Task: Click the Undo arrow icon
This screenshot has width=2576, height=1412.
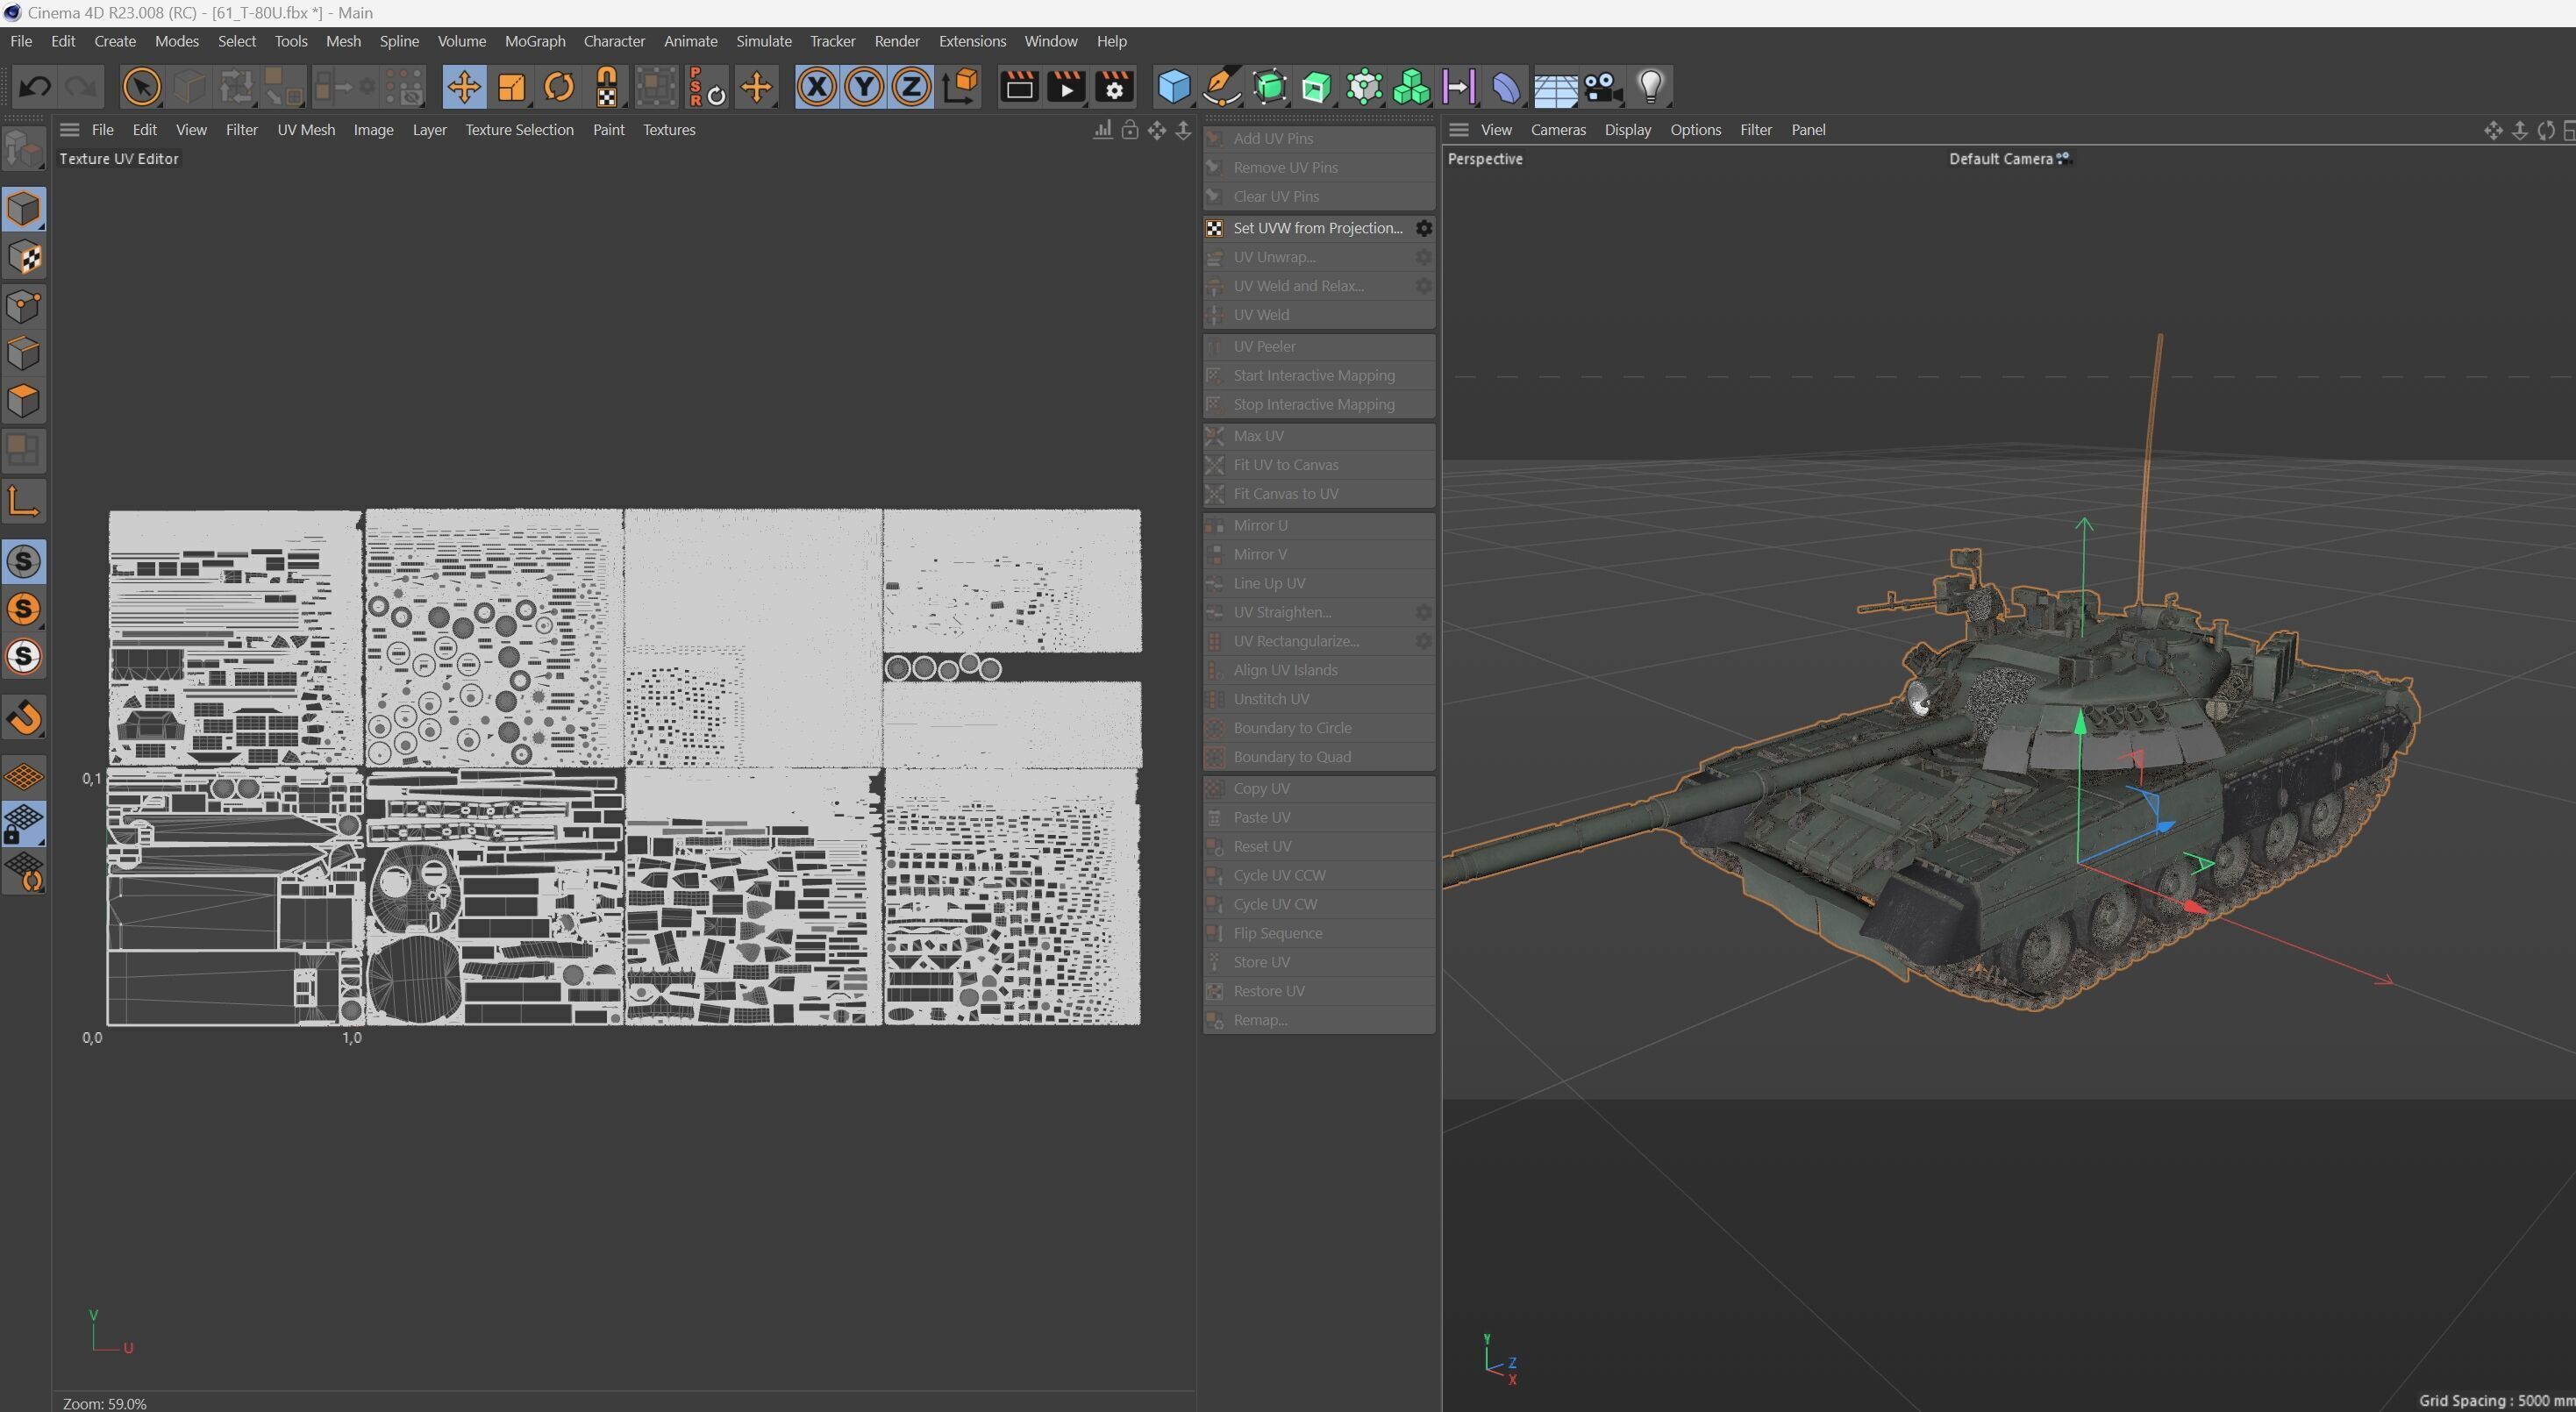Action: click(x=35, y=87)
